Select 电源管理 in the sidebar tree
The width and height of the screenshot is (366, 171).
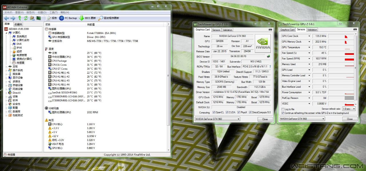pyautogui.click(x=21, y=55)
